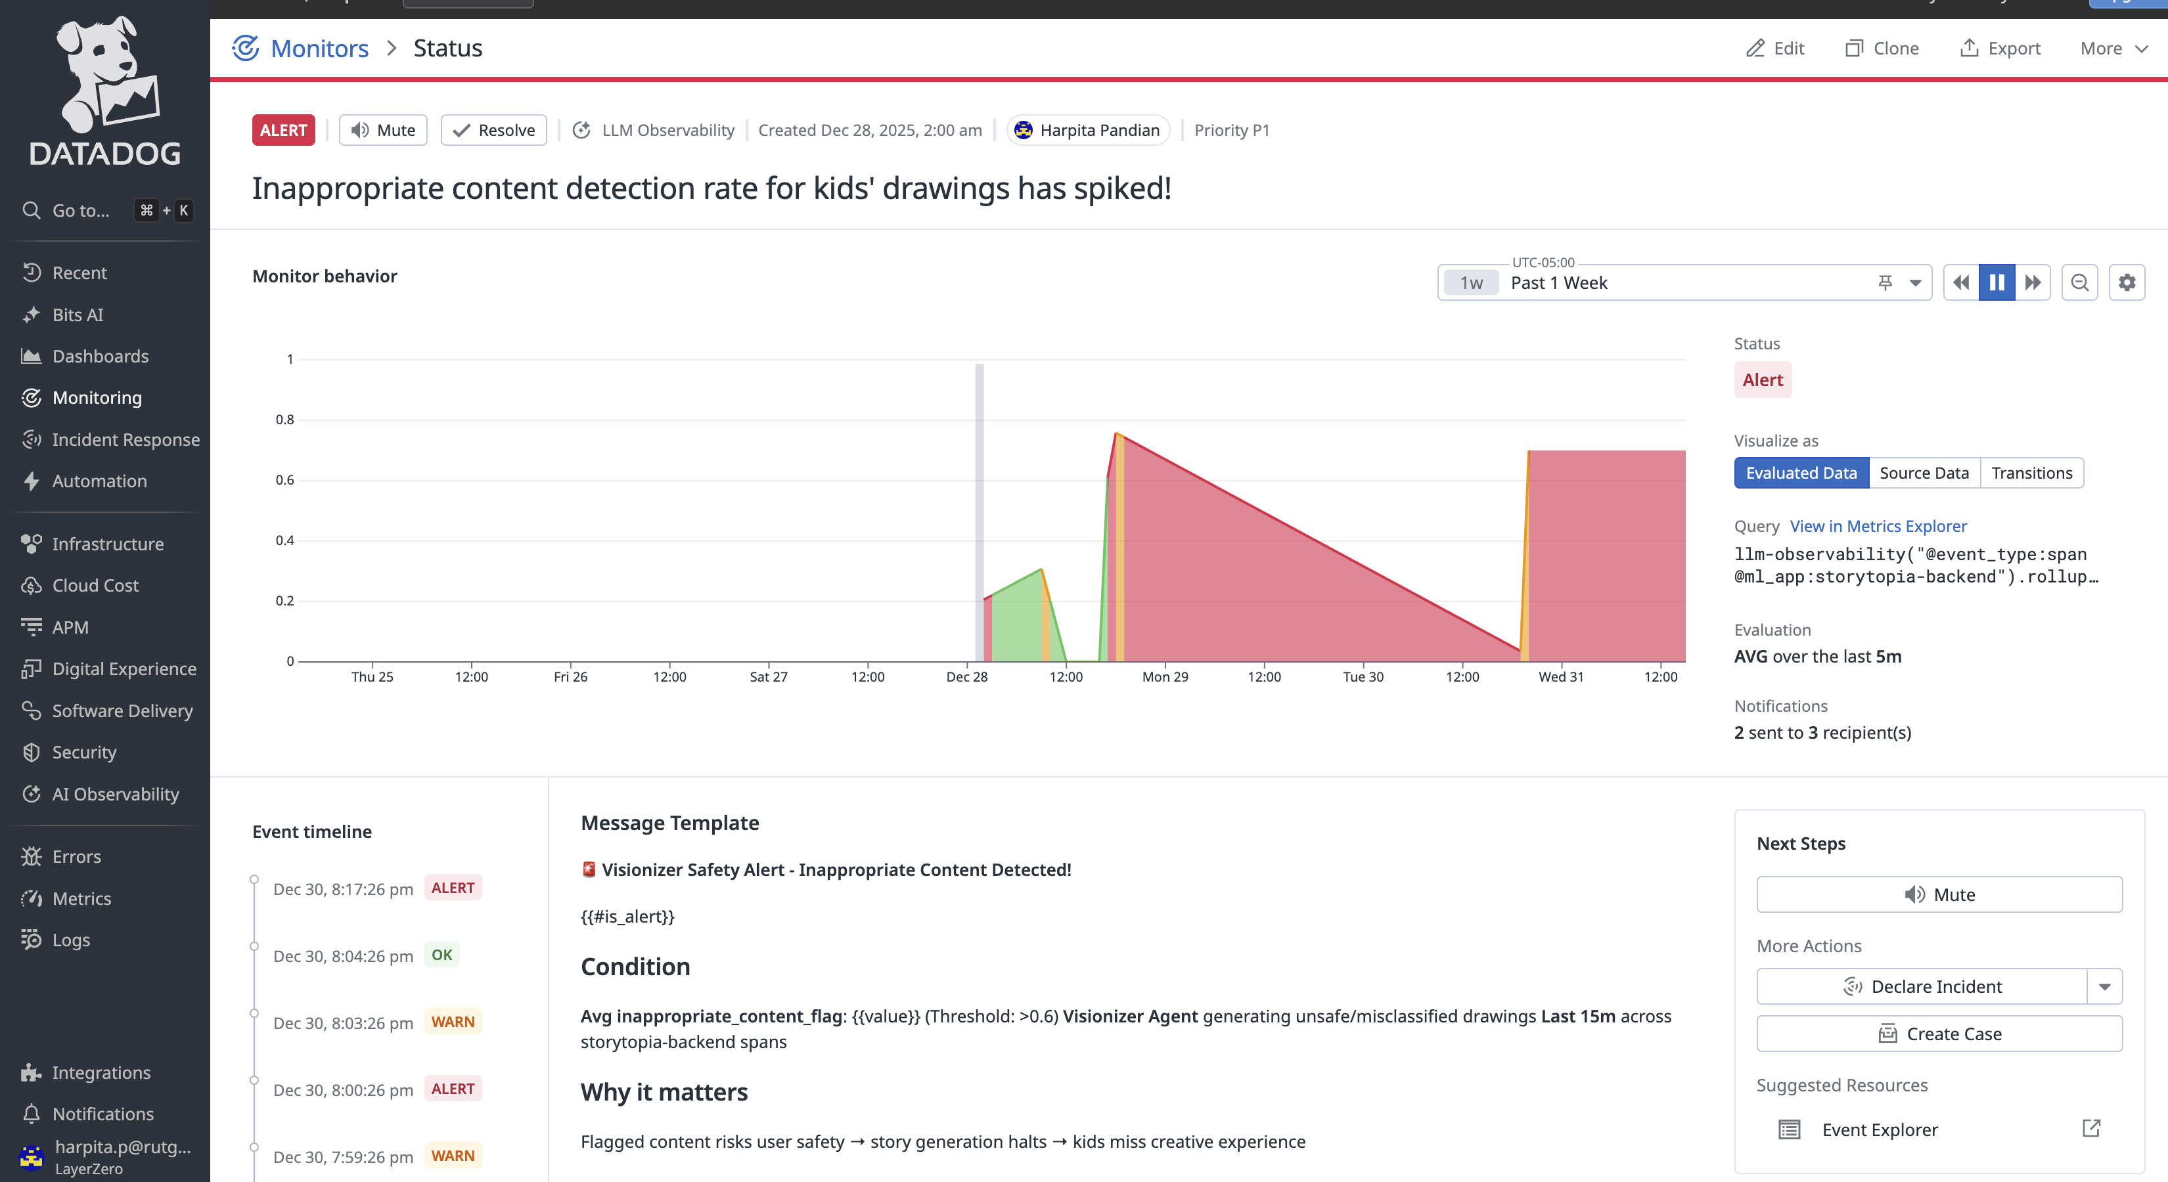Click the Edit pencil button
Image resolution: width=2168 pixels, height=1182 pixels.
pos(1775,48)
